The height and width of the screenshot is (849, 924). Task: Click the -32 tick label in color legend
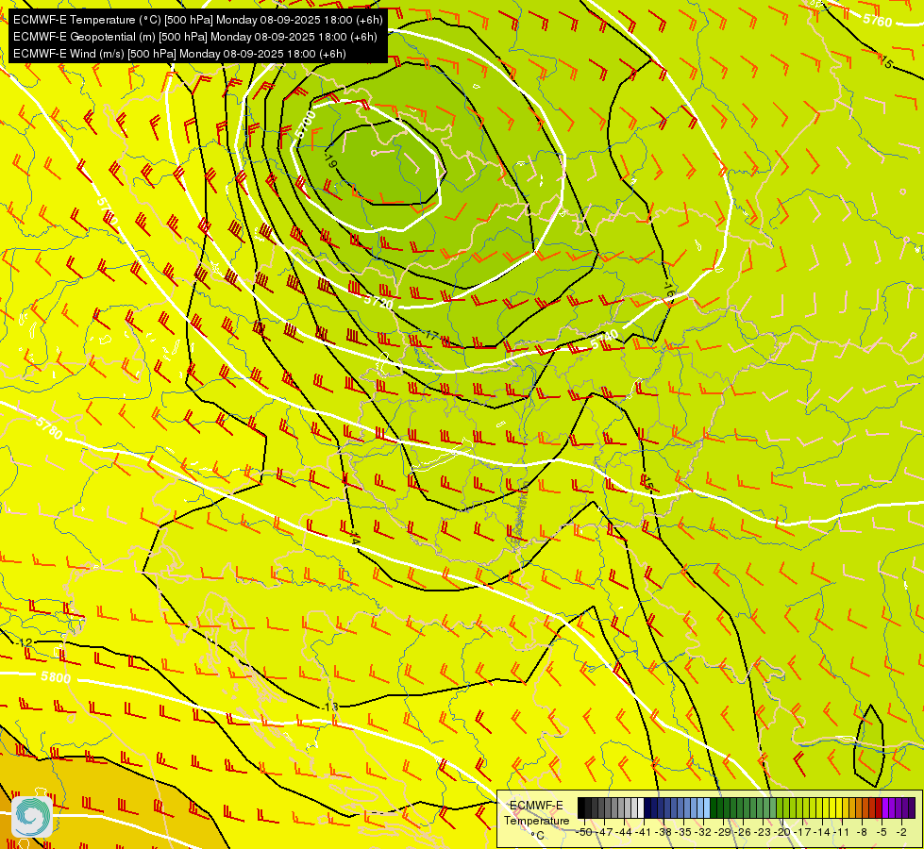[x=703, y=832]
